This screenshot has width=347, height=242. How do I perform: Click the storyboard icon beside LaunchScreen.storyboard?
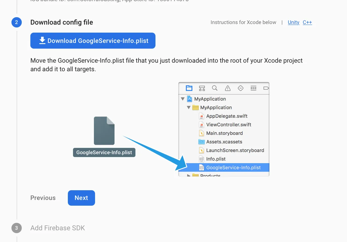[202, 150]
